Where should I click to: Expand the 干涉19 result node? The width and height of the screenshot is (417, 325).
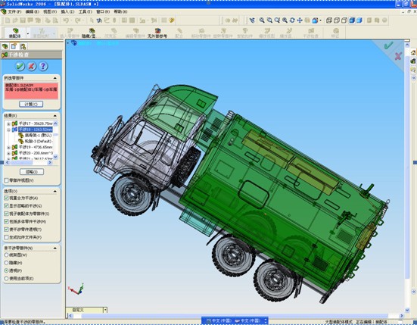pos(8,147)
